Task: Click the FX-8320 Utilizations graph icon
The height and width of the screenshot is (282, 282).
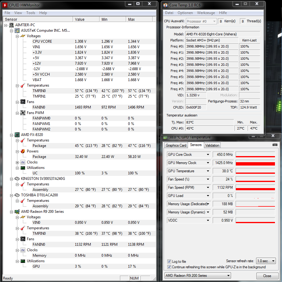Action: pos(23,168)
